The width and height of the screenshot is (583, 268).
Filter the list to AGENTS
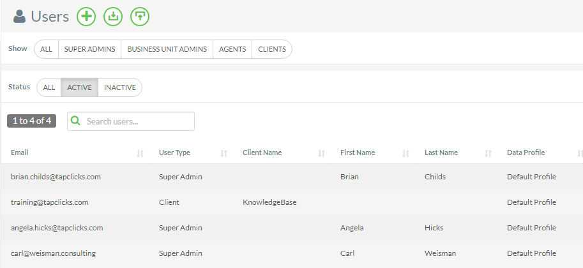(232, 49)
